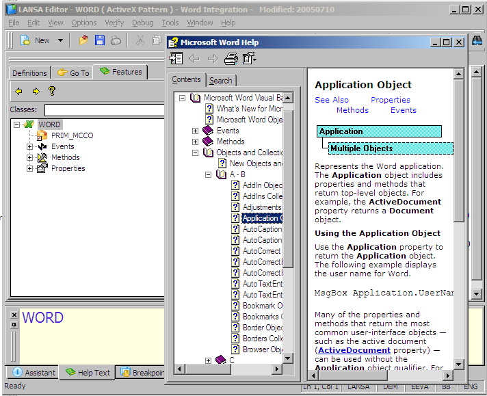Screen dimensions: 487x396
Task: Follow the ActiveDocument hyperlink
Action: pos(354,350)
